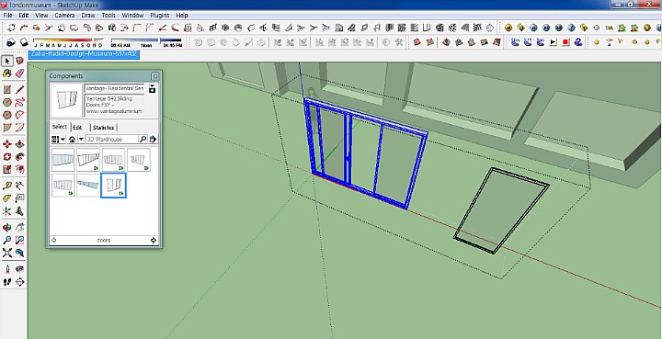Pick the Protractor tool
The height and width of the screenshot is (339, 662).
[x=7, y=198]
